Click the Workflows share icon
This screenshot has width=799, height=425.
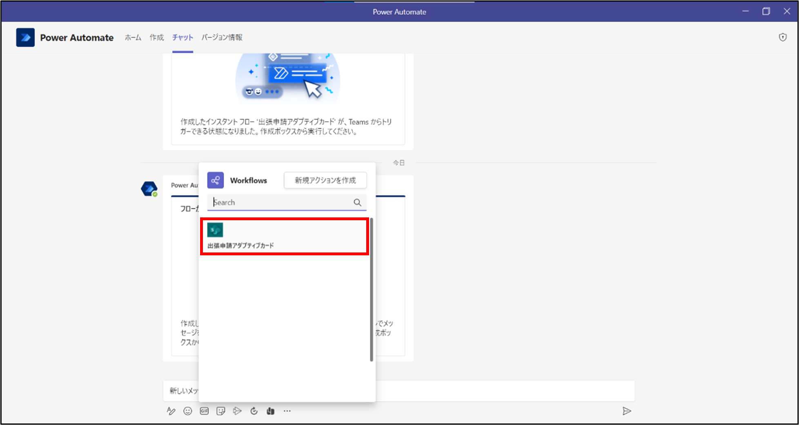216,180
